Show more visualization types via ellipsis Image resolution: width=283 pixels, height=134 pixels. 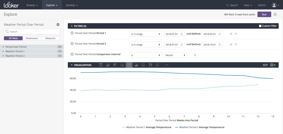pos(167,65)
